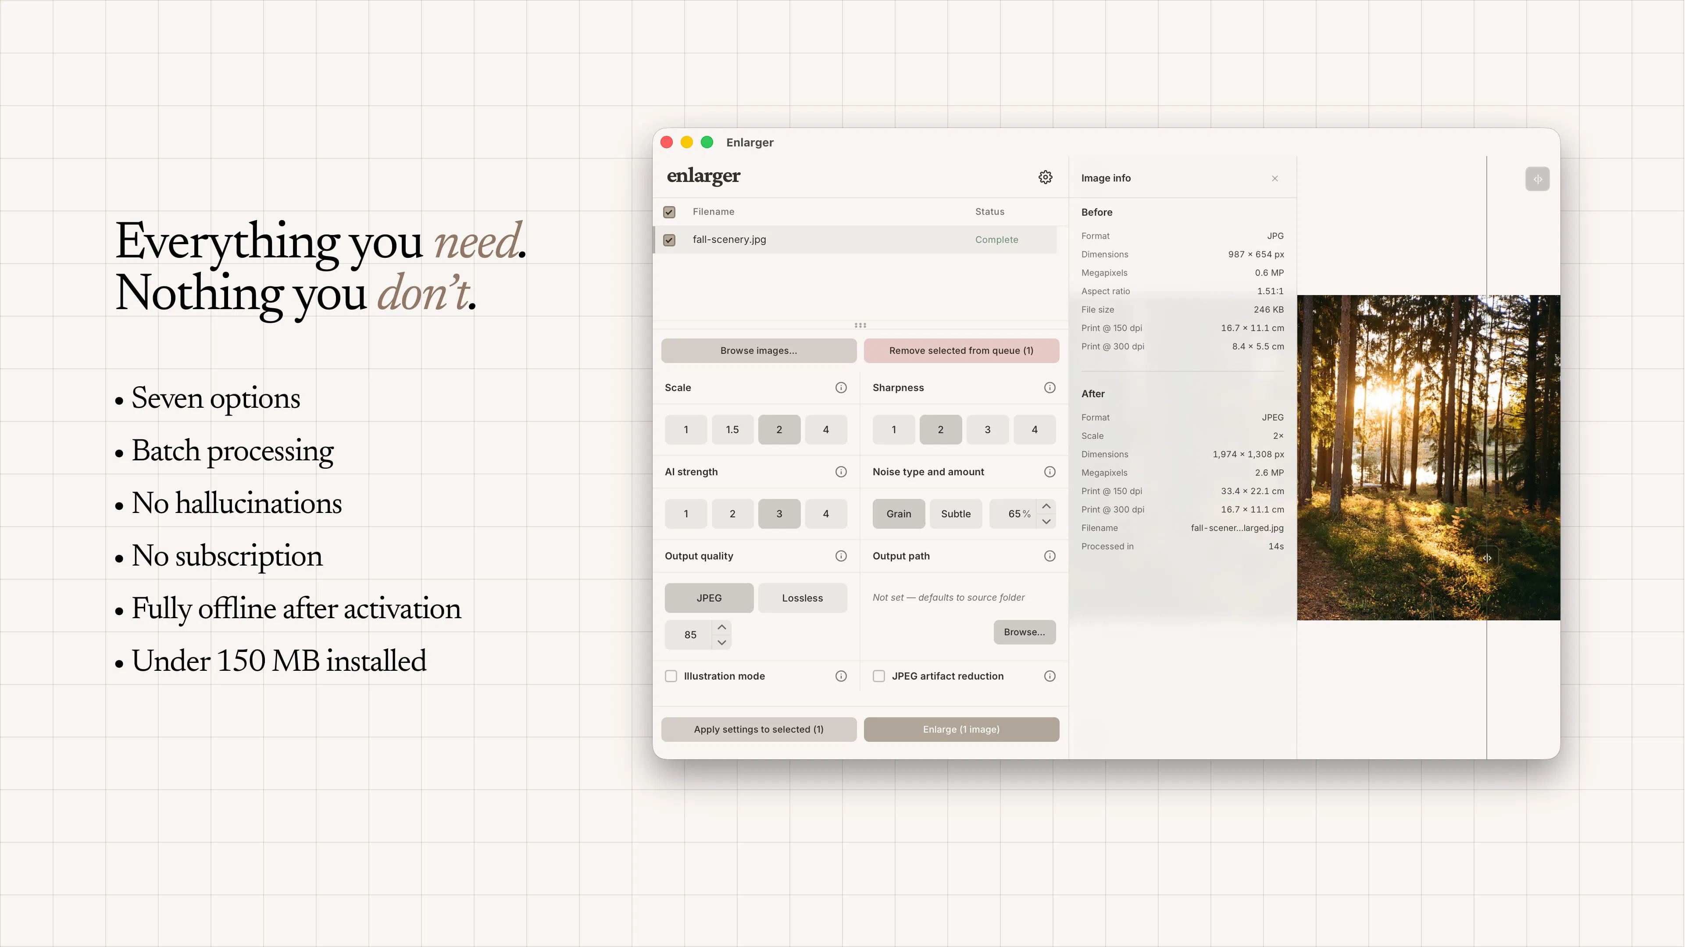The width and height of the screenshot is (1685, 947).
Task: Click the compare toggle icon top right
Action: tap(1537, 178)
